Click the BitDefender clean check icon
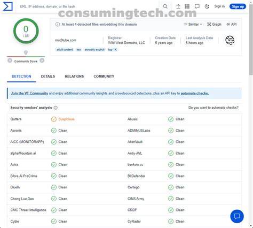 tap(171, 176)
